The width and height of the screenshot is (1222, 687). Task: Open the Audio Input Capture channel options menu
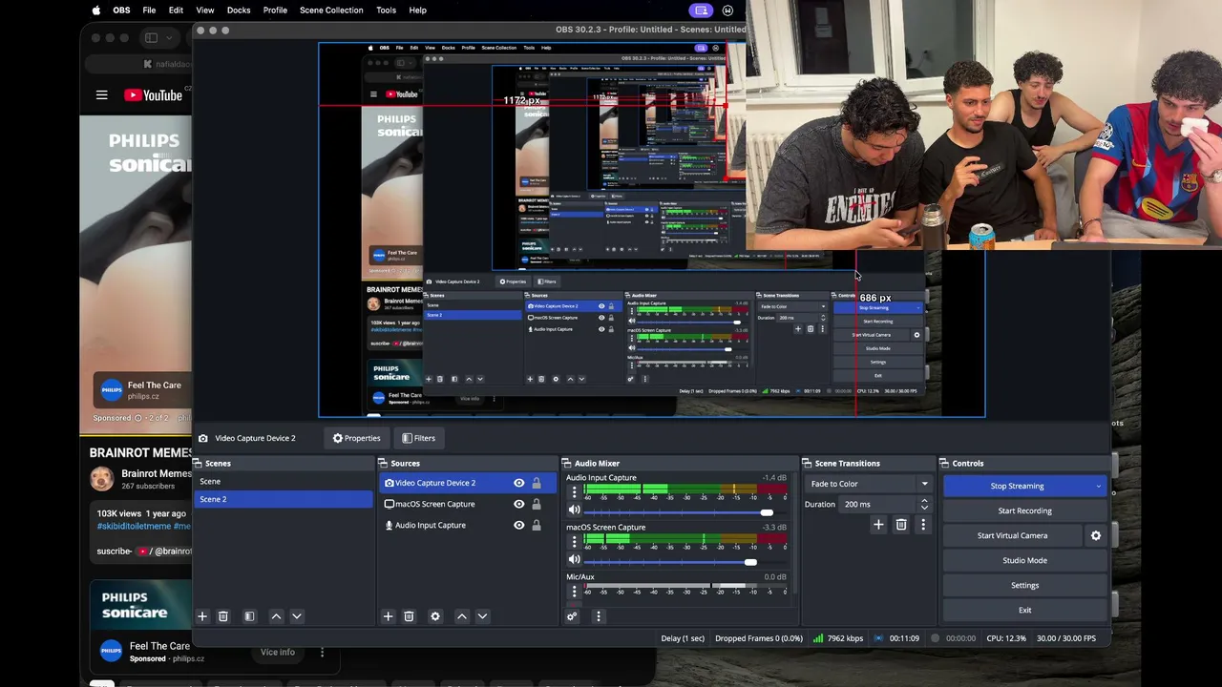[x=574, y=492]
